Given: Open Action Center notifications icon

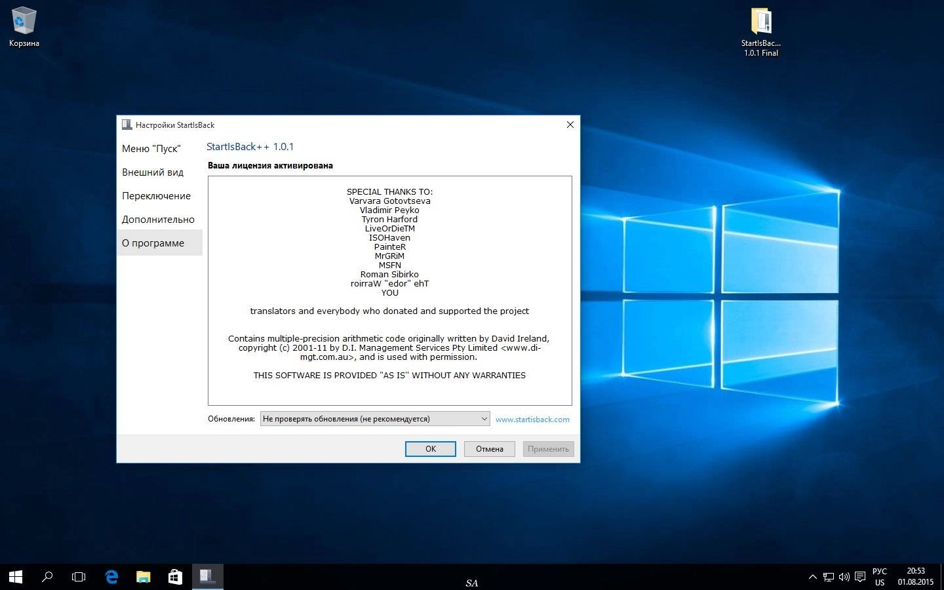Looking at the screenshot, I should [860, 577].
